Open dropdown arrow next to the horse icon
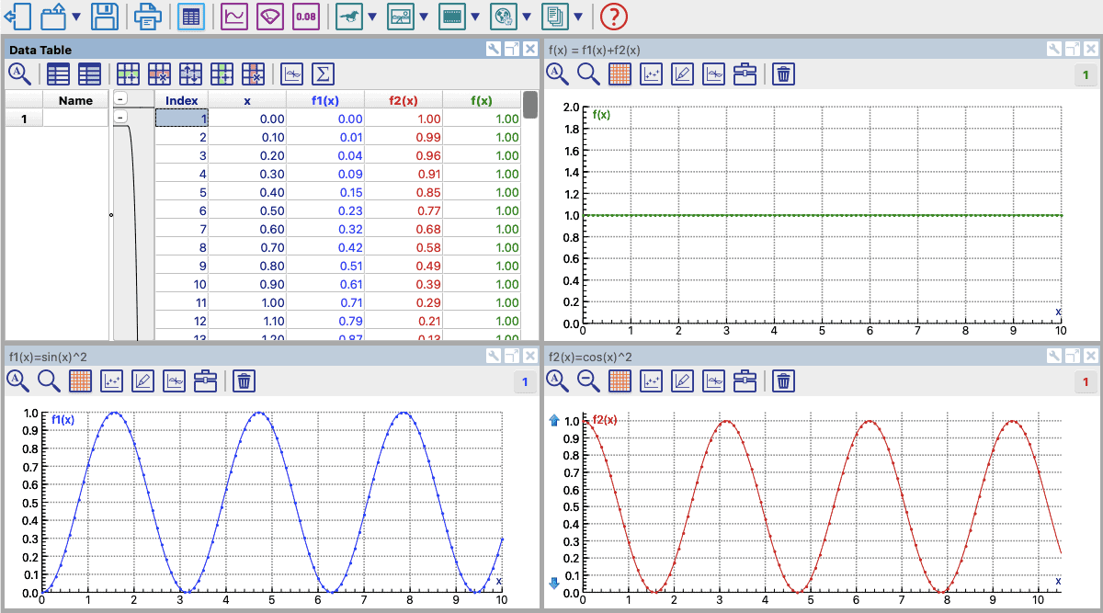Screen dimensions: 1103x613 pos(372,17)
